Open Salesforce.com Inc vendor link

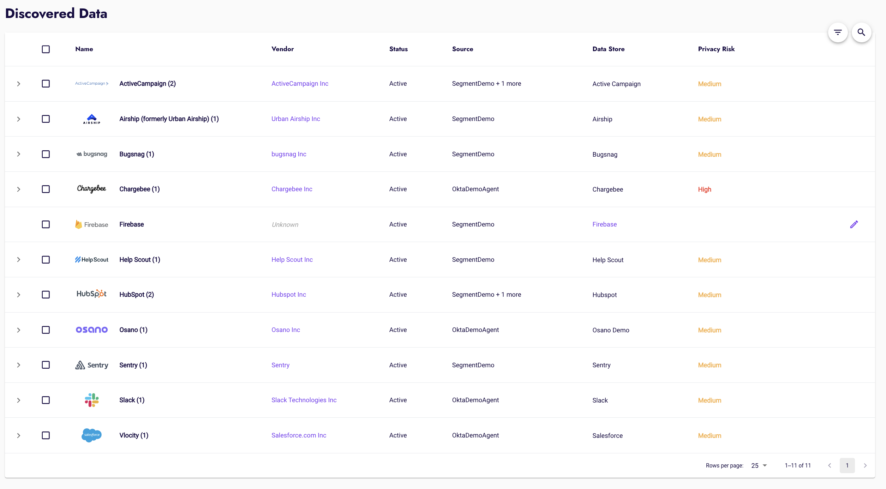299,435
